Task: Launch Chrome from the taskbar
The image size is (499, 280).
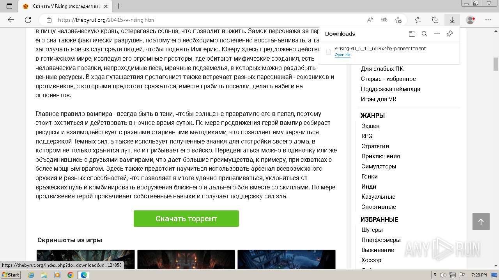Action: coord(70,275)
